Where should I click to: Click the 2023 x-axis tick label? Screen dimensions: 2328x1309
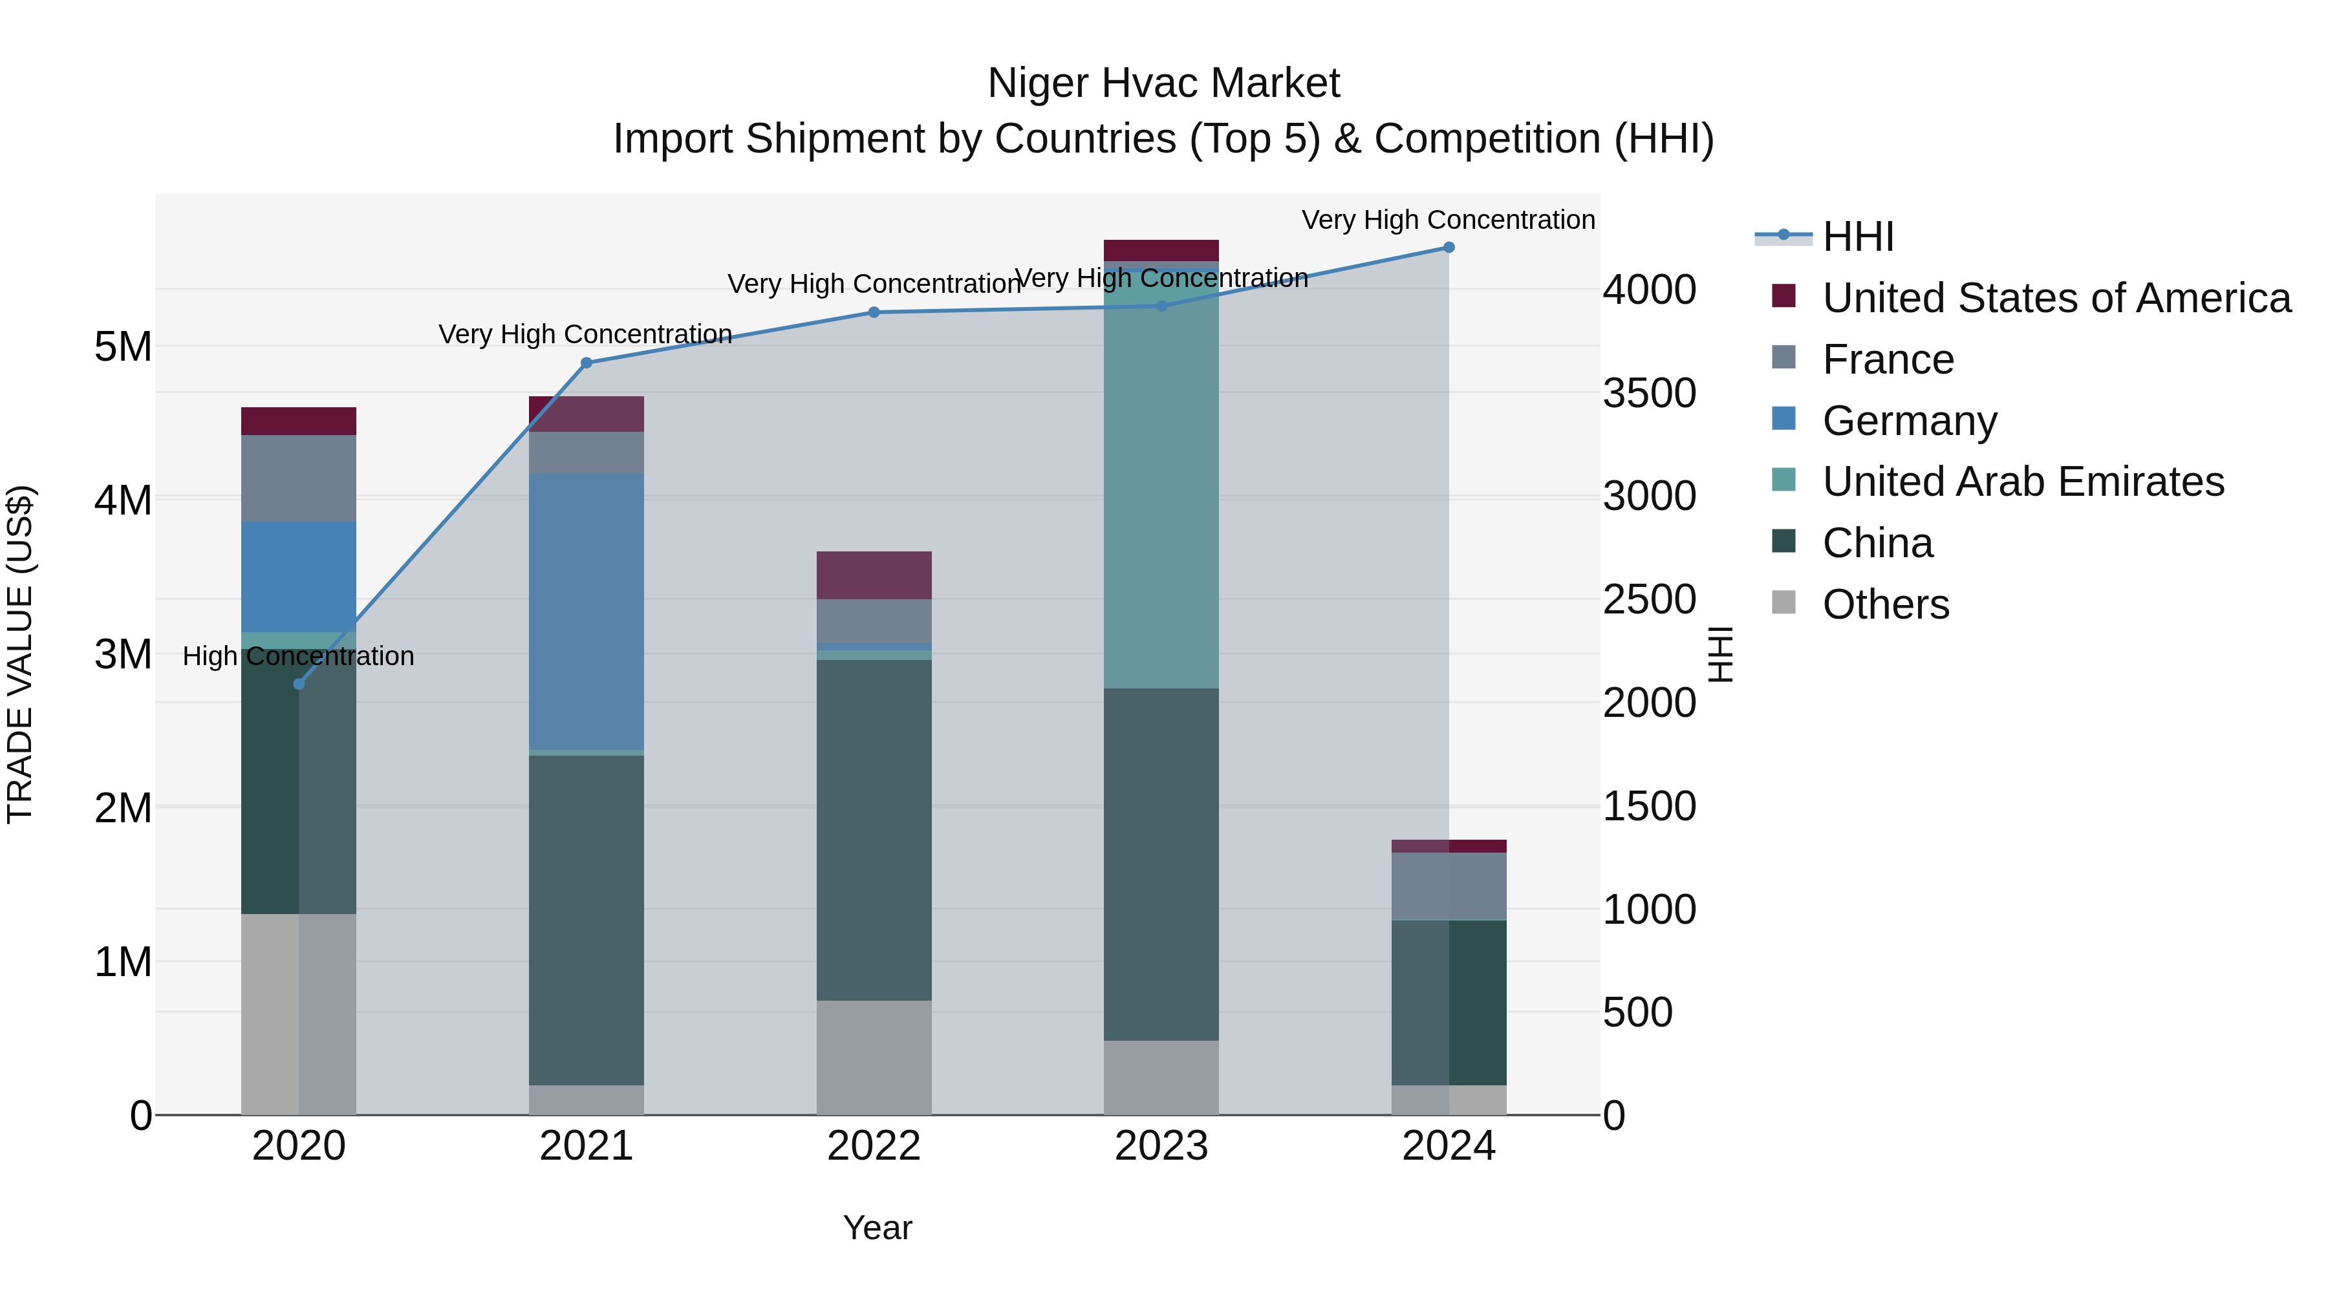tap(1161, 1146)
